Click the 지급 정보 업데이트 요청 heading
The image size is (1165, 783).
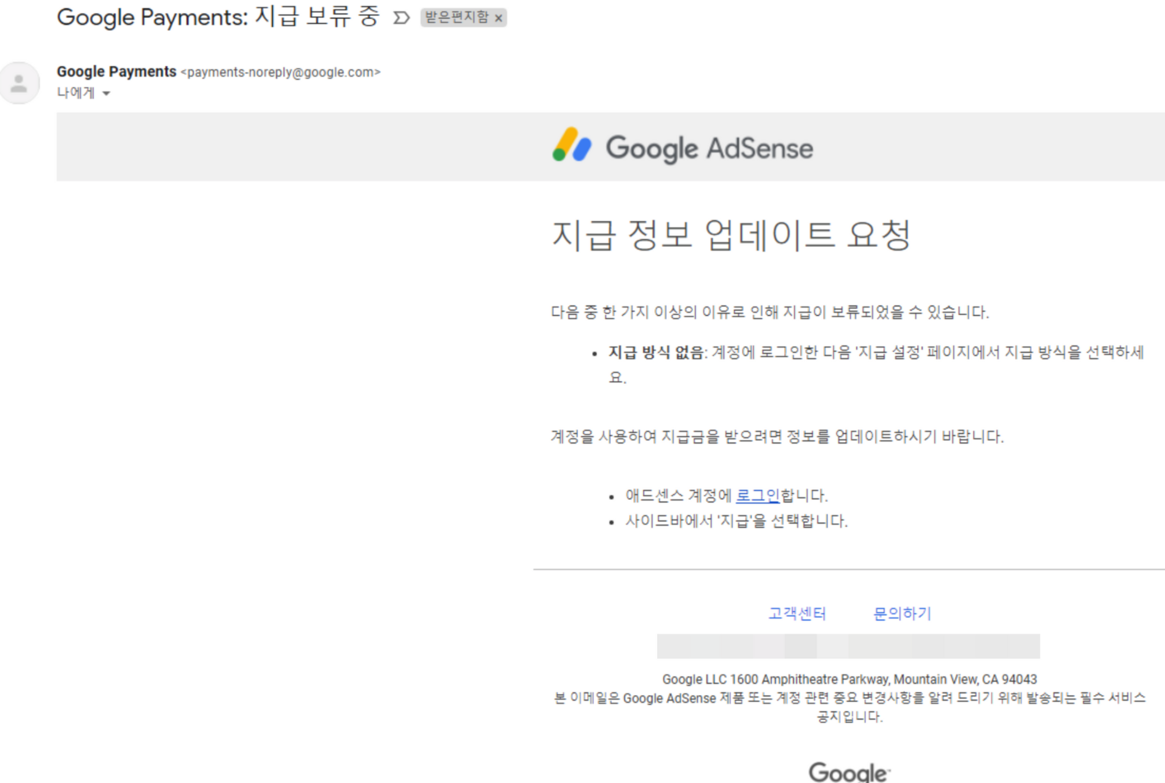point(731,235)
